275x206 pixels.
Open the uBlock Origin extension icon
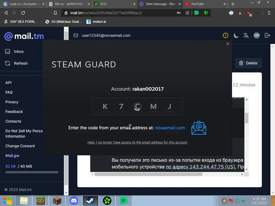(249, 13)
